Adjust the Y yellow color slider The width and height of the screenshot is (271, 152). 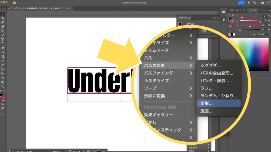250,26
